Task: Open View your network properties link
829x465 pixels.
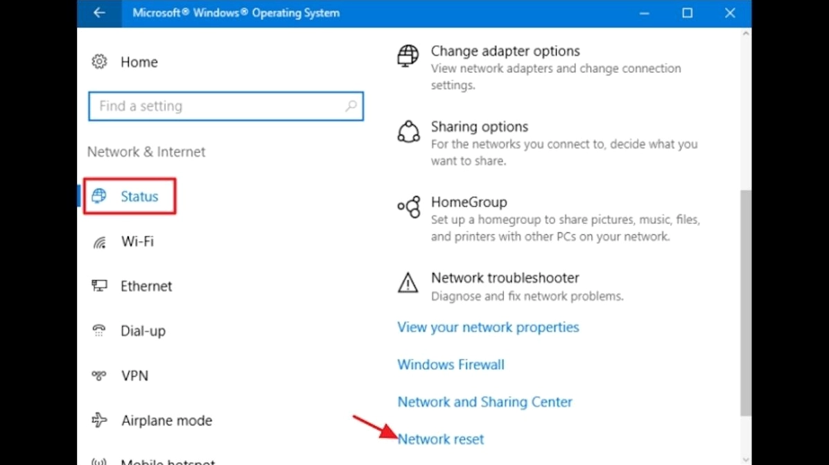Action: click(x=488, y=327)
